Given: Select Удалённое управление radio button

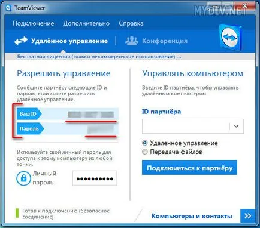Looking at the screenshot, I should (145, 143).
